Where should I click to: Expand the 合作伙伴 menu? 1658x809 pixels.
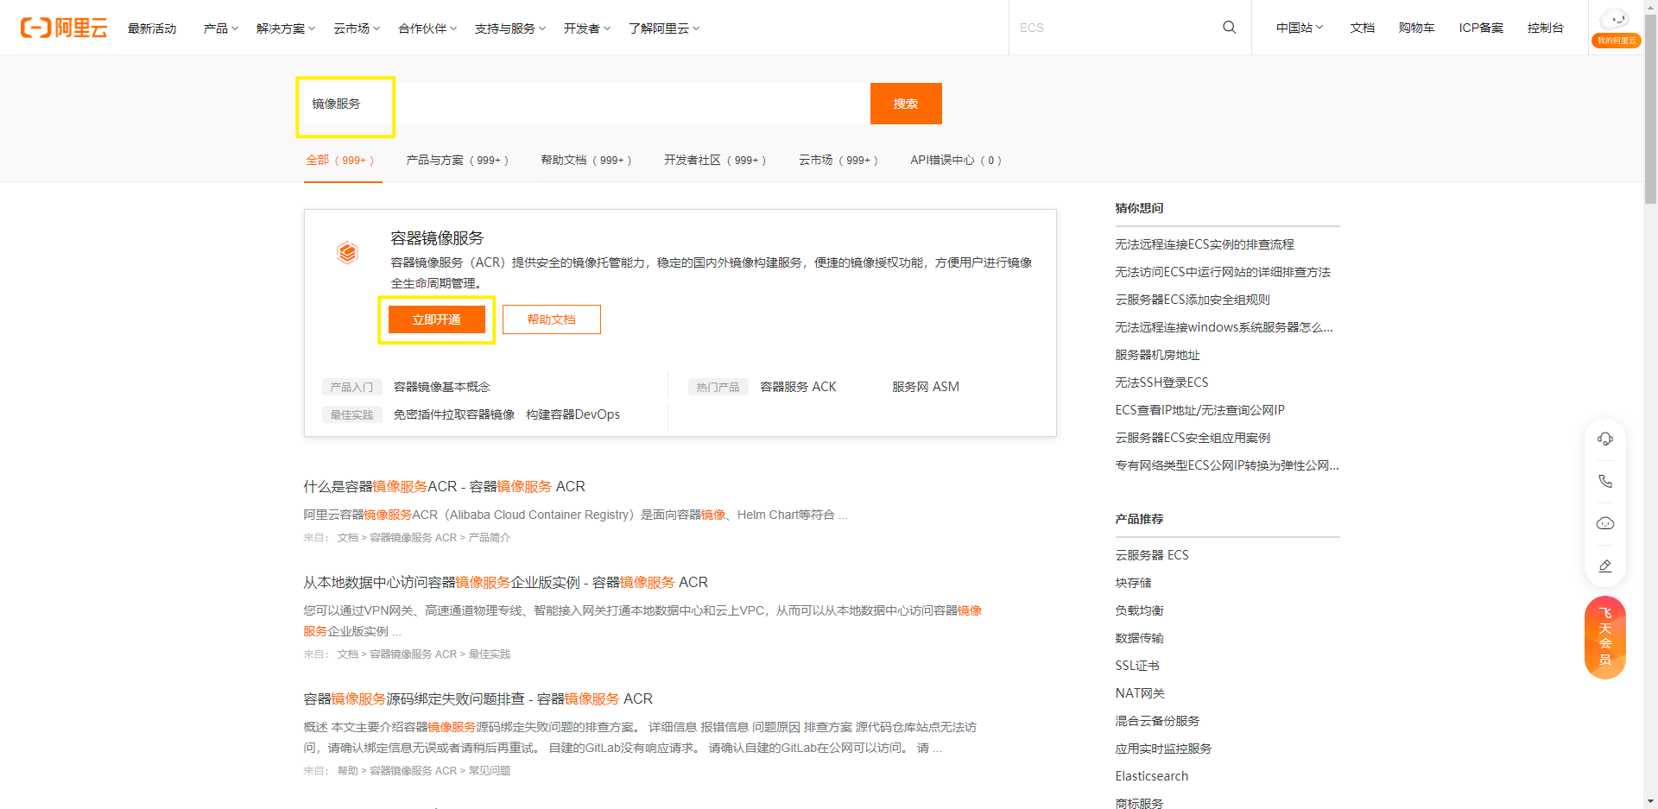427,28
